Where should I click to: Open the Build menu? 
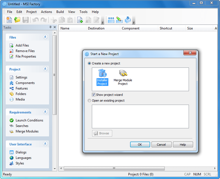(60, 12)
